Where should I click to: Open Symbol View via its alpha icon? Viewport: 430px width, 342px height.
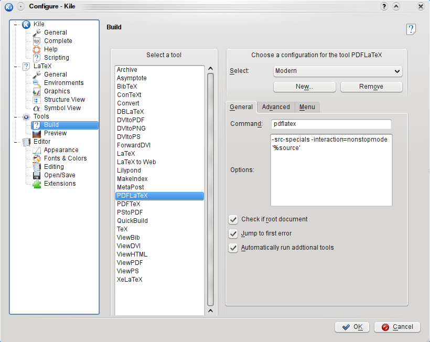[37, 108]
